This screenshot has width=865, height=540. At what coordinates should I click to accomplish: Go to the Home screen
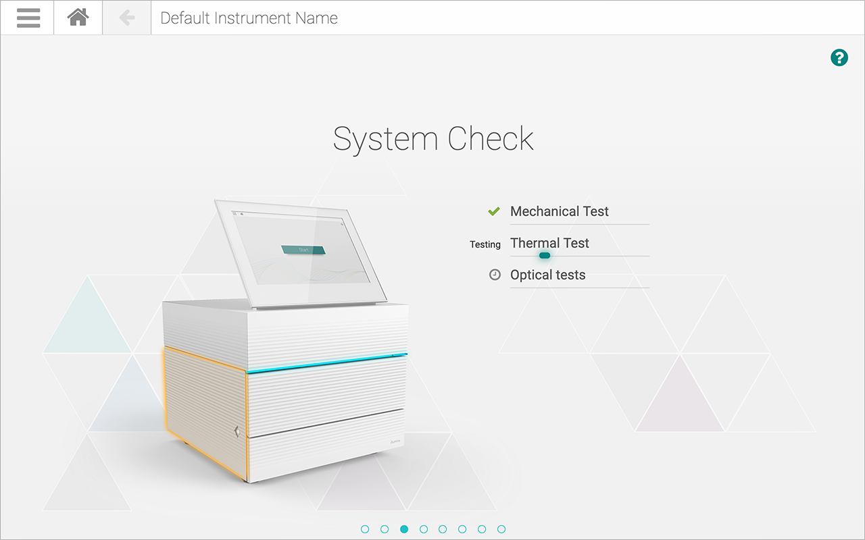point(78,18)
